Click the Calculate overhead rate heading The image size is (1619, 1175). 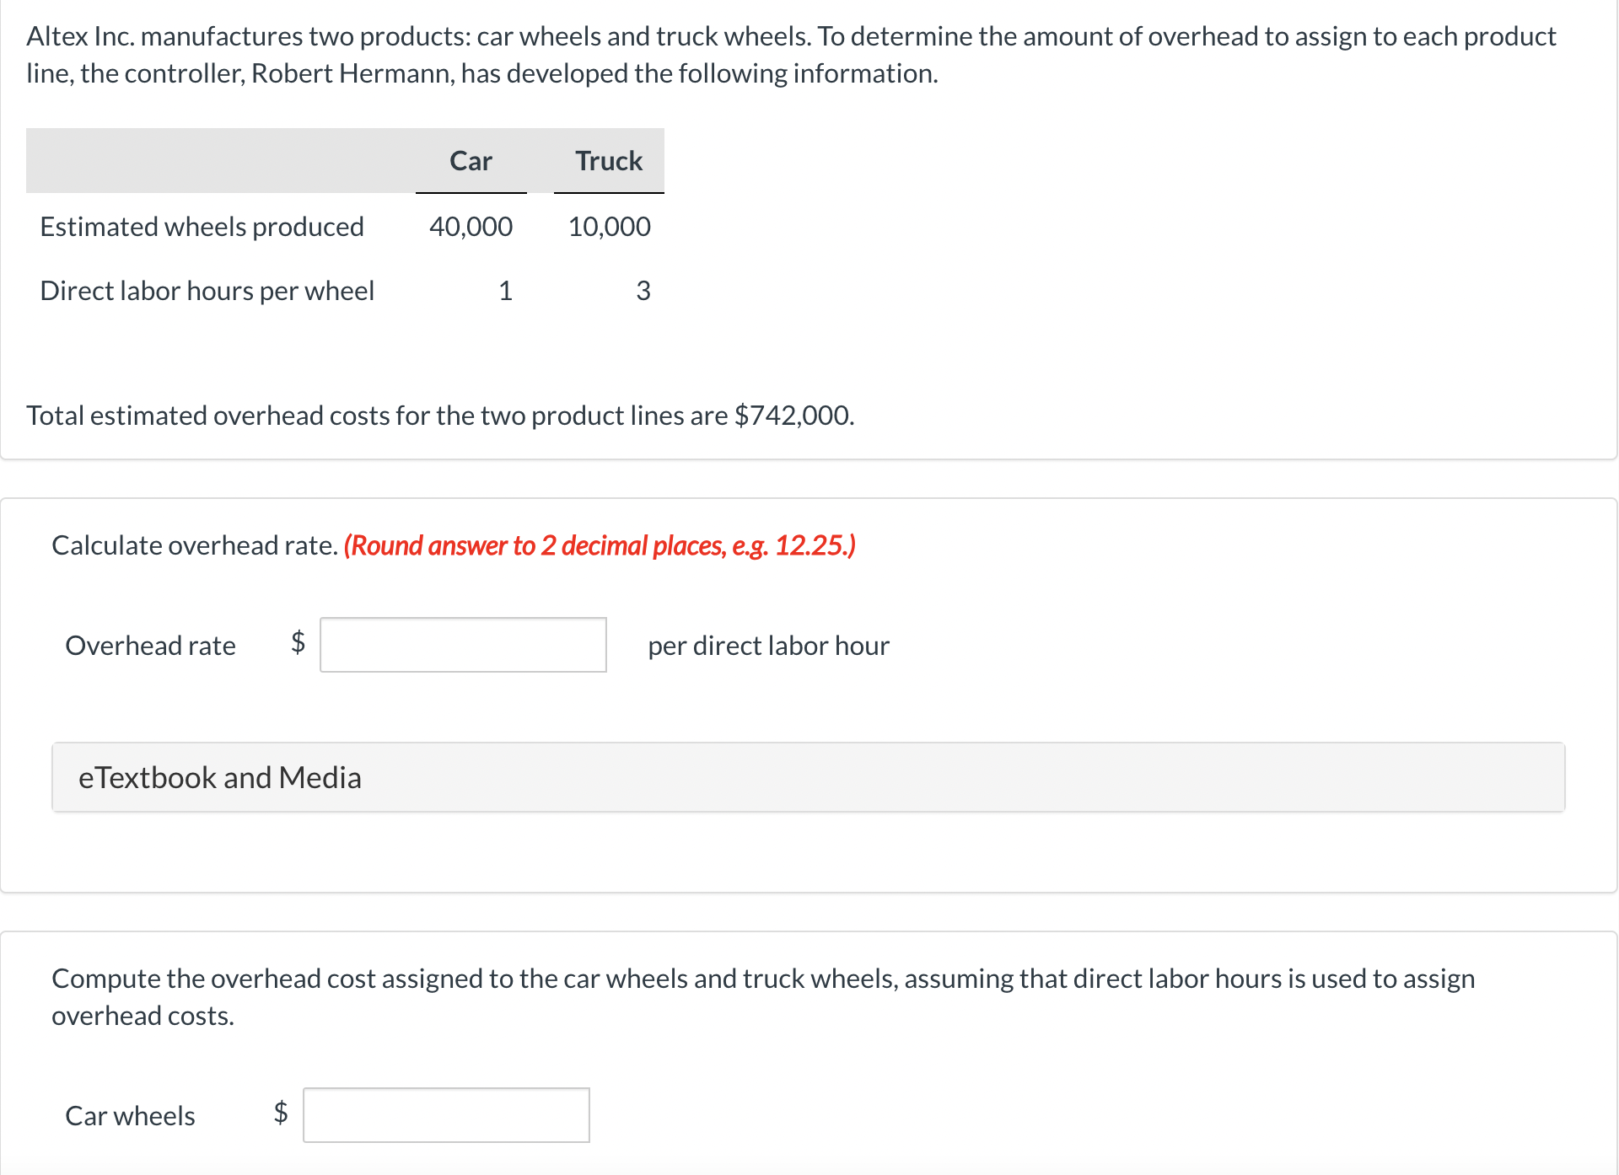click(195, 545)
